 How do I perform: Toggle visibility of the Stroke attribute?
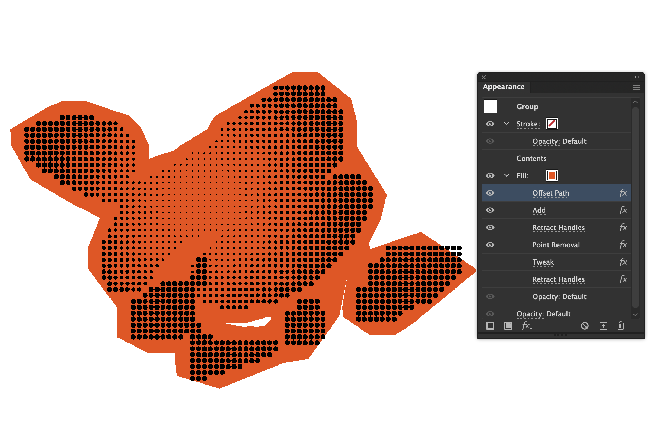tap(490, 124)
